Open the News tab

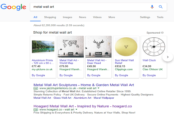[83, 17]
